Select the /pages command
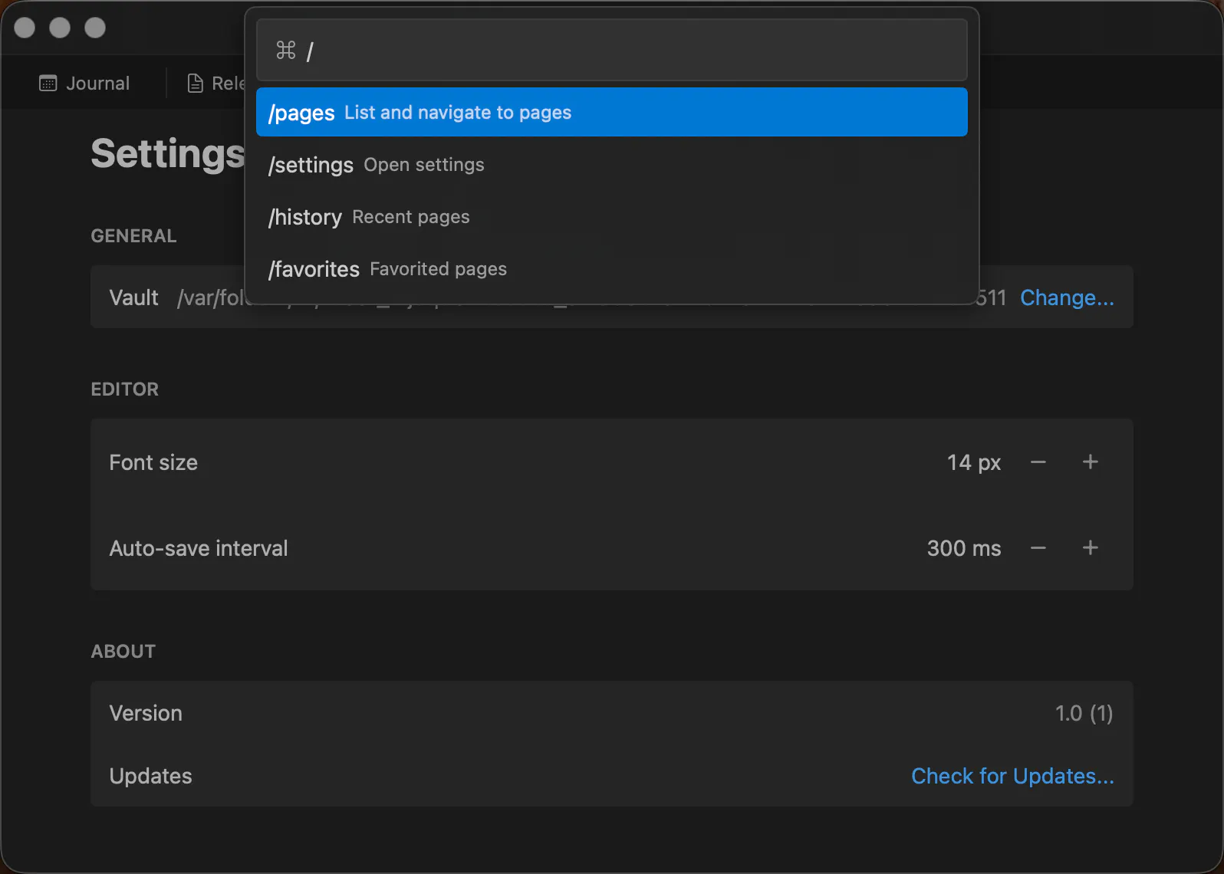 coord(612,112)
